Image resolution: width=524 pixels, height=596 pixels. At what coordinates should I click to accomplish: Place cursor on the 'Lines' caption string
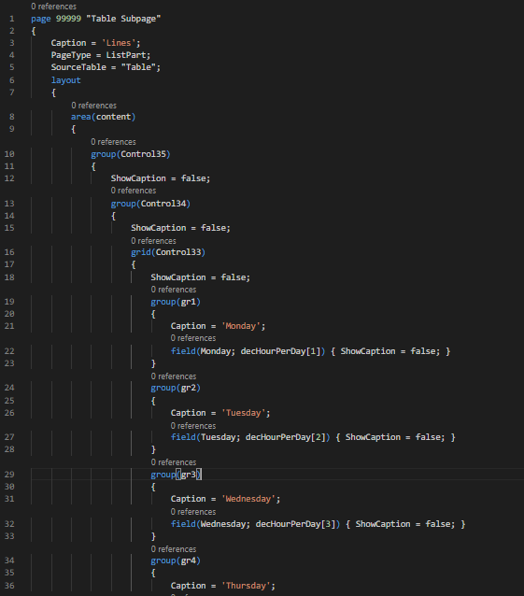click(119, 43)
